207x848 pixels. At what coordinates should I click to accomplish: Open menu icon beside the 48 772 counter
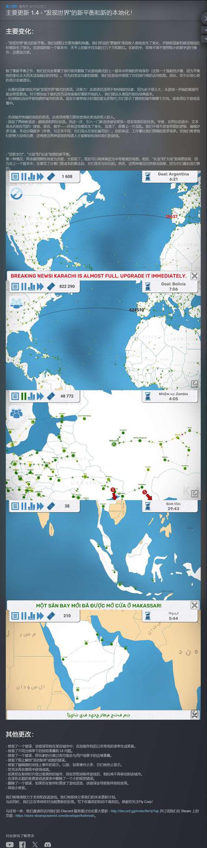(15, 396)
